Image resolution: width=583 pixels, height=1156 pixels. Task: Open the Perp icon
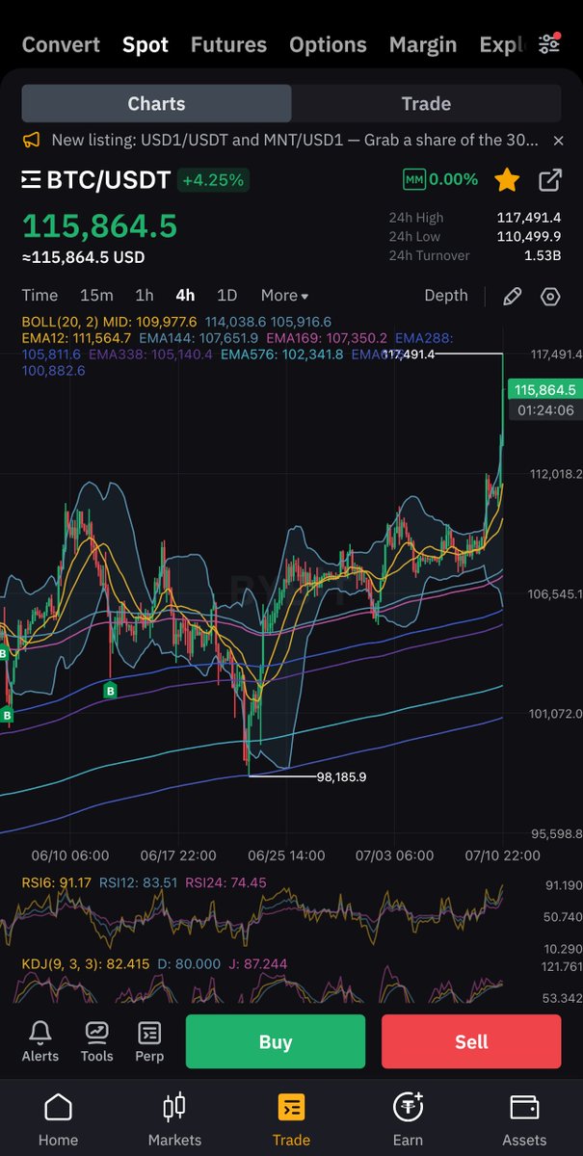[x=149, y=1041]
